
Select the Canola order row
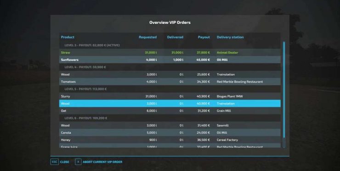(x=170, y=132)
